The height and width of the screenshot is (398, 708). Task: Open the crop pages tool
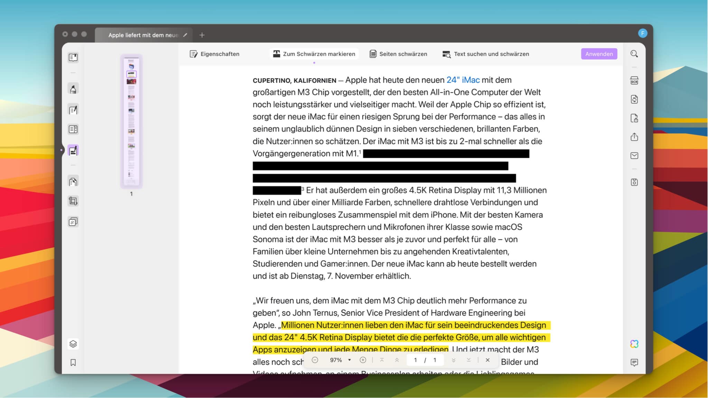73,201
